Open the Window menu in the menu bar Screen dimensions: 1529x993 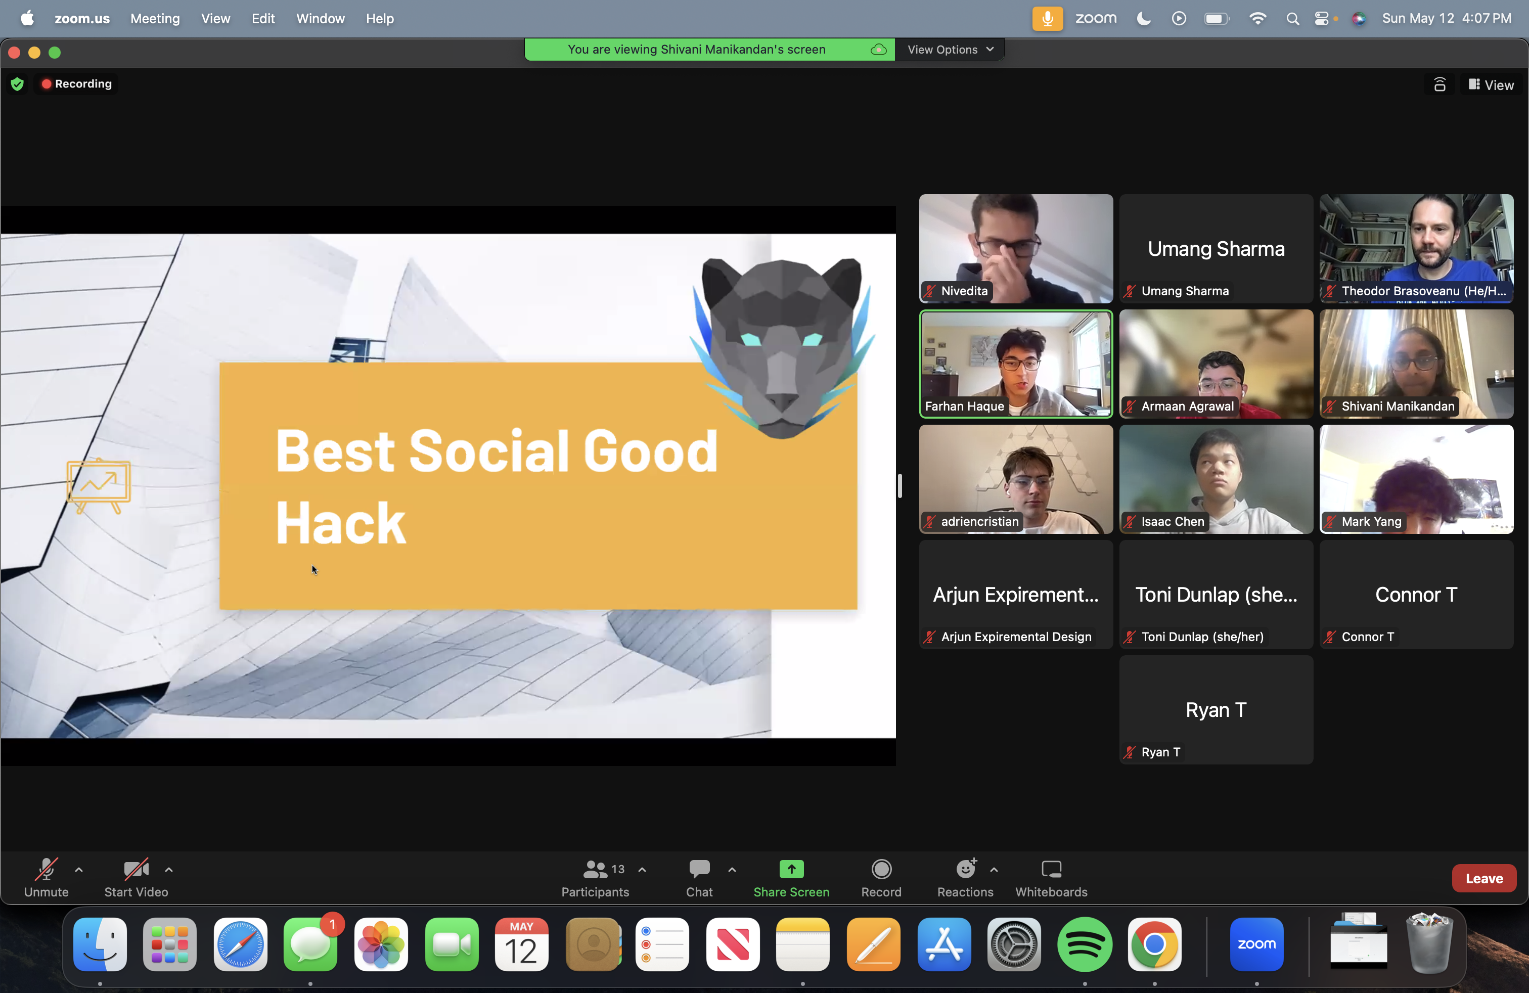[320, 19]
